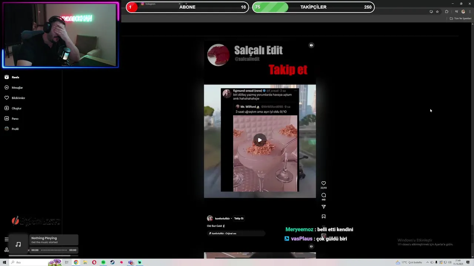Open the Chrome extensions puzzle icon
Viewport: 474px width, 266px height.
(x=447, y=12)
